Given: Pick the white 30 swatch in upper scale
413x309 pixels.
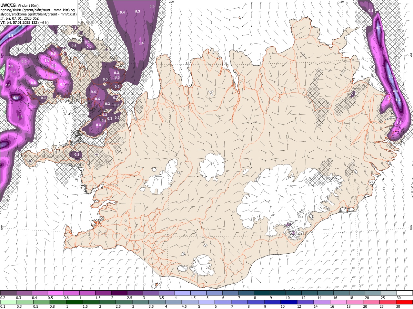Looking at the screenshot, I should [405, 293].
